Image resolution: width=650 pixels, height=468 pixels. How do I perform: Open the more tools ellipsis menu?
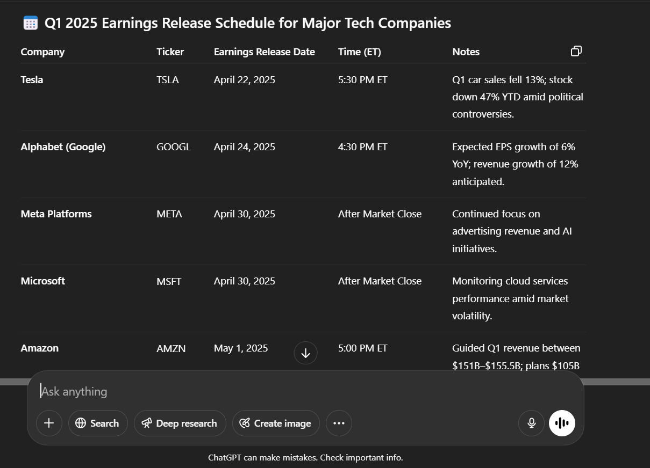pyautogui.click(x=339, y=423)
